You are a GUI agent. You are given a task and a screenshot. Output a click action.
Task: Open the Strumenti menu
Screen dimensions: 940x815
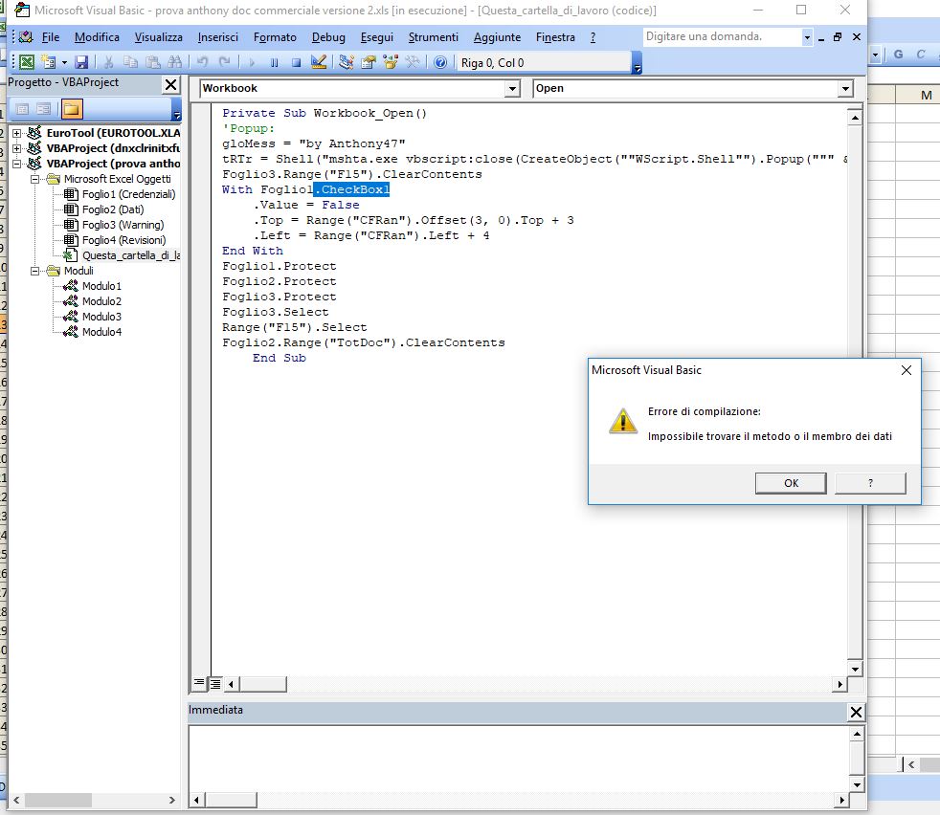(433, 37)
